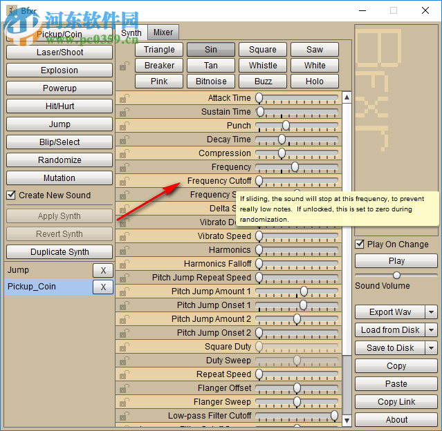Viewport: 442px width, 431px height.
Task: Toggle the lock icon beside Duty Sweep
Action: tap(125, 361)
